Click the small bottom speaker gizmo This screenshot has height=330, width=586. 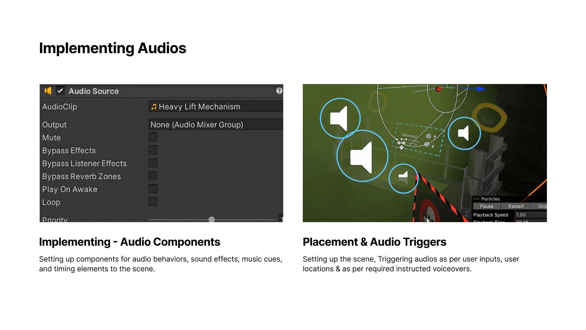click(403, 178)
